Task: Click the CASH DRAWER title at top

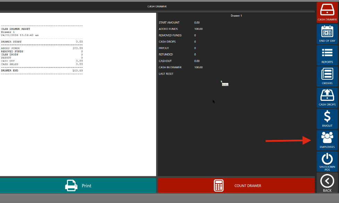Action: click(157, 7)
